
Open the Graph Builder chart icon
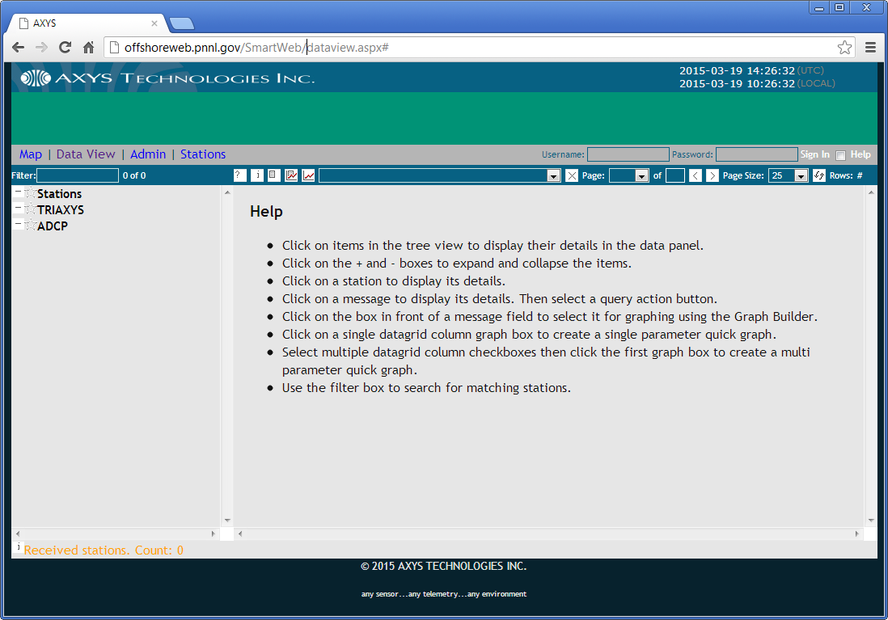(292, 175)
